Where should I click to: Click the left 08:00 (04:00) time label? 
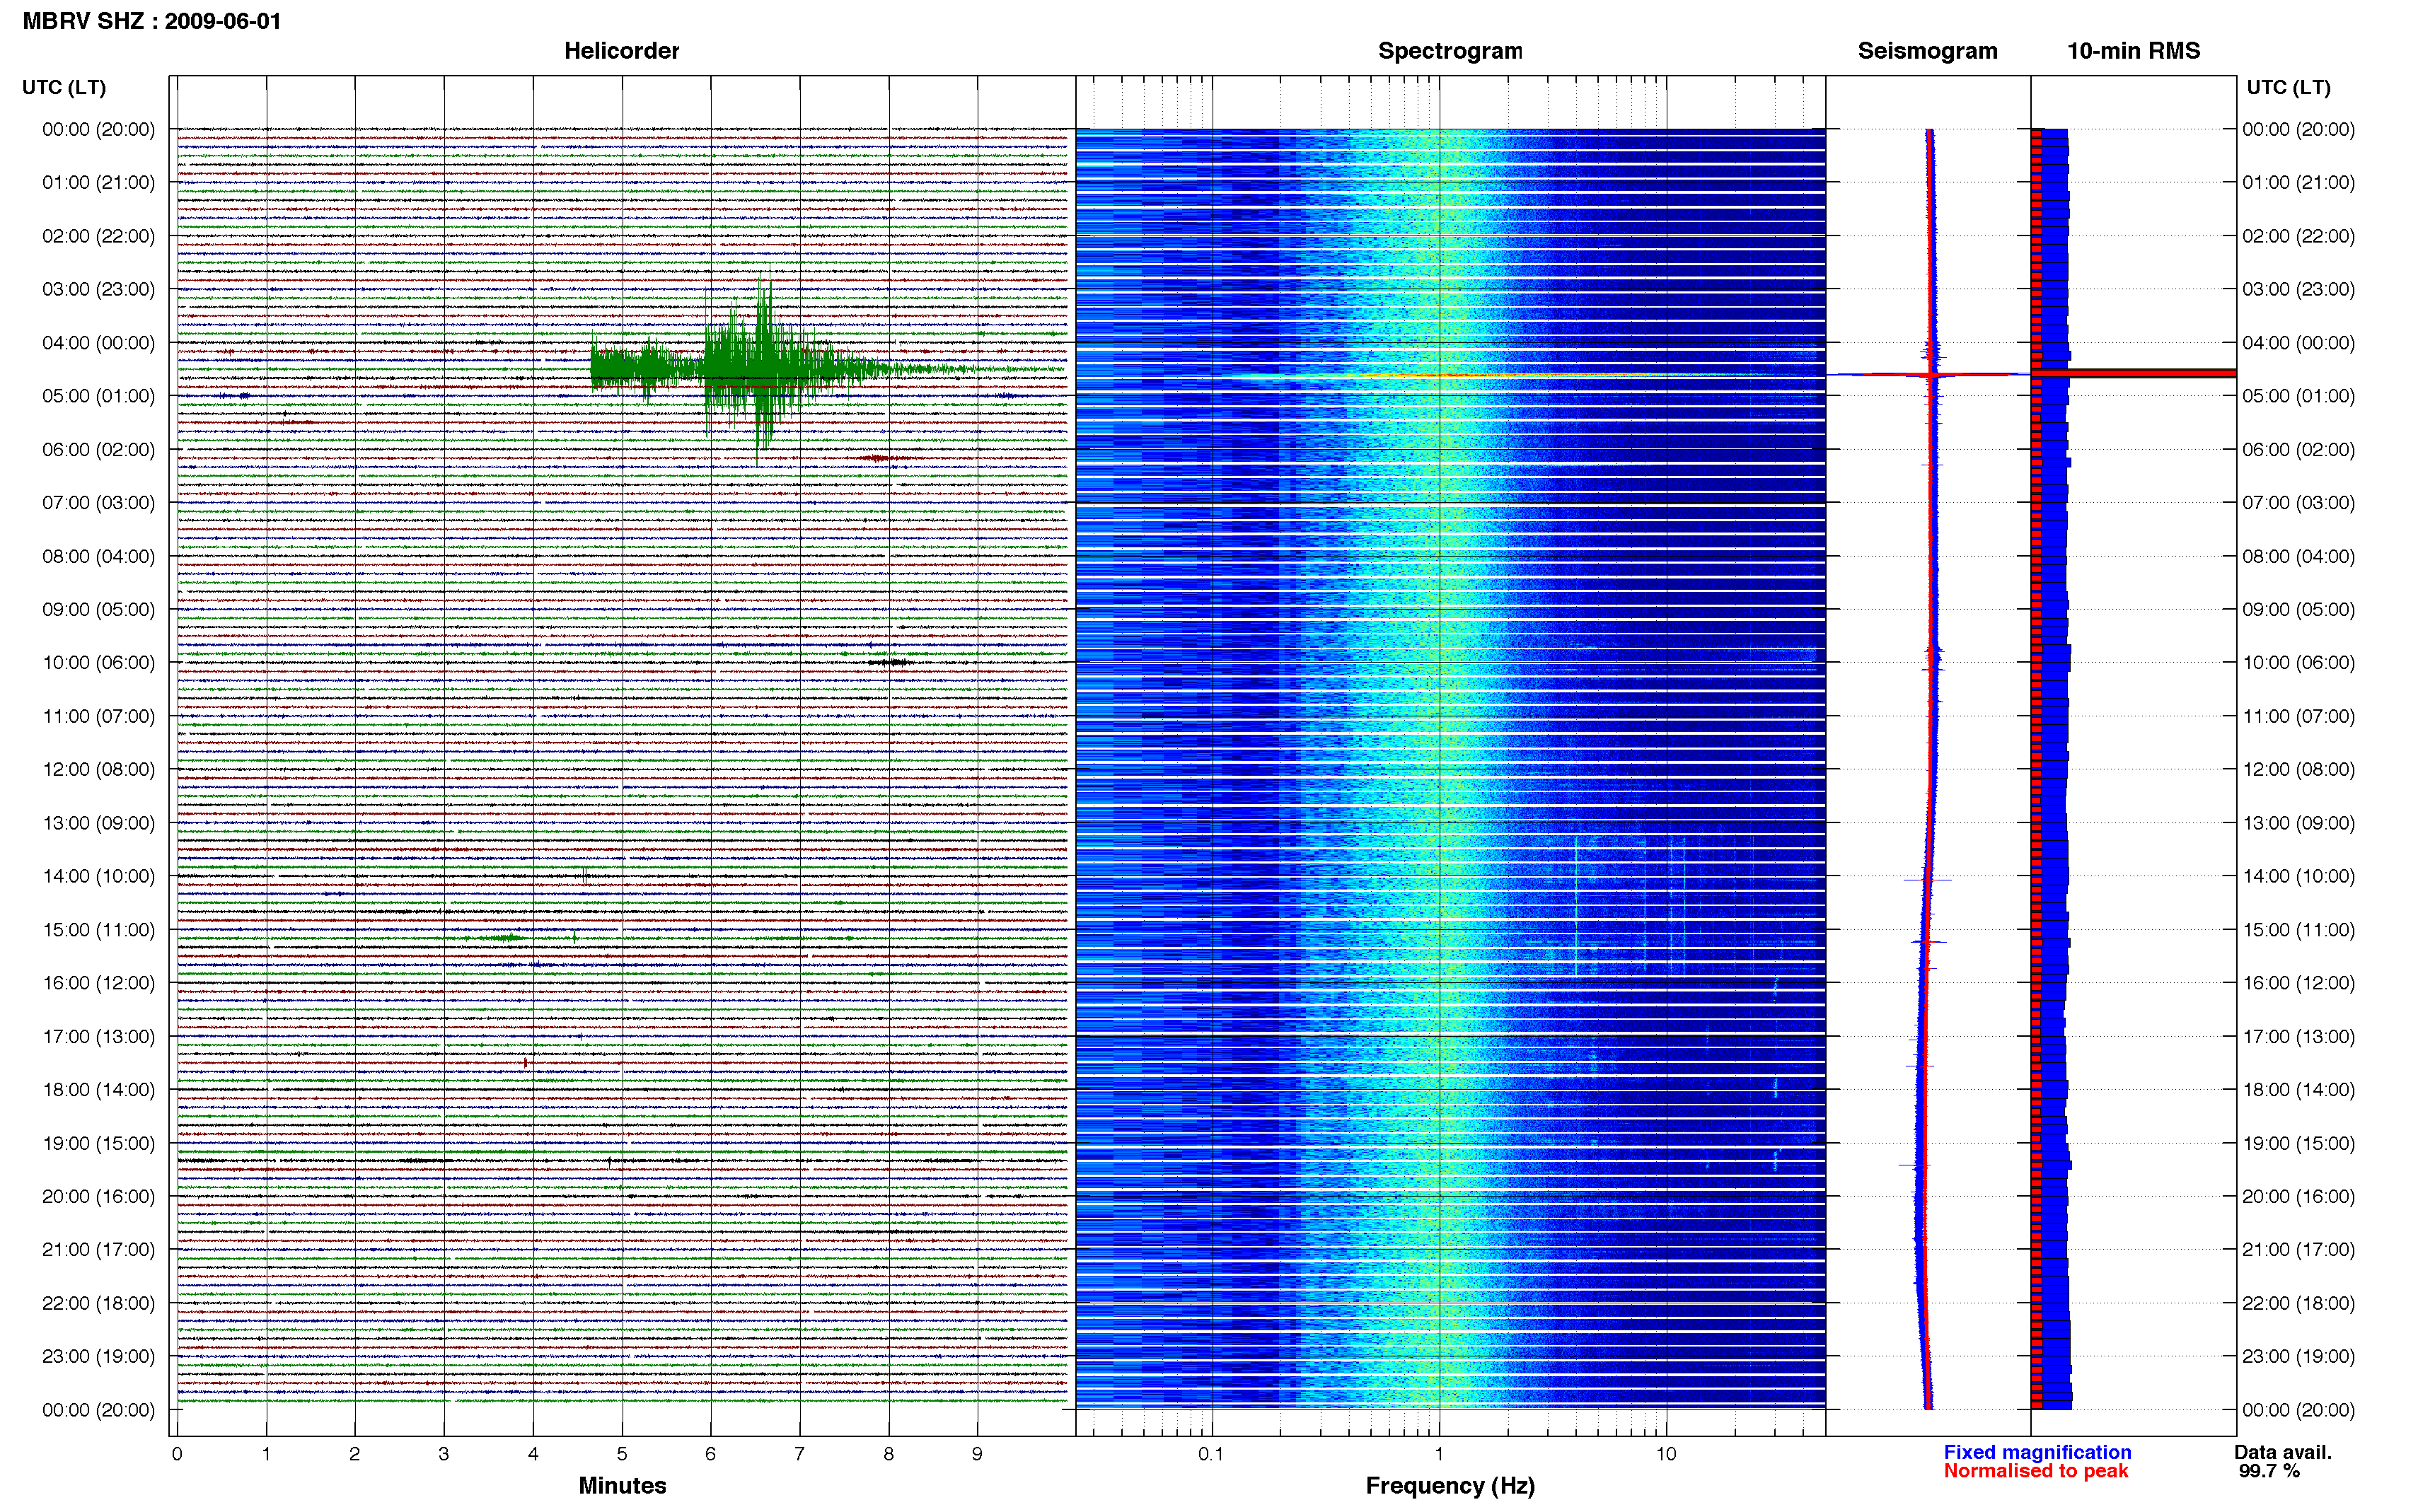pos(98,556)
